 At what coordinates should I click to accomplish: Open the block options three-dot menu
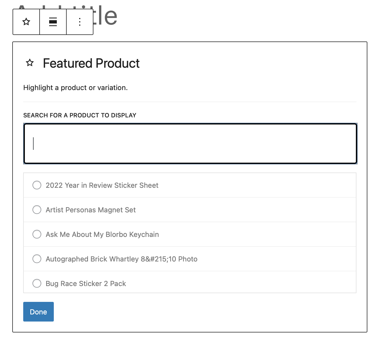click(79, 22)
